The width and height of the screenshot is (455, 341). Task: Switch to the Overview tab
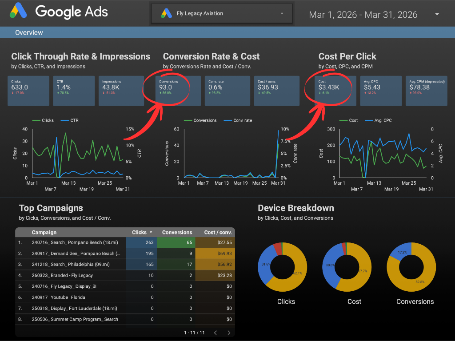[x=29, y=32]
